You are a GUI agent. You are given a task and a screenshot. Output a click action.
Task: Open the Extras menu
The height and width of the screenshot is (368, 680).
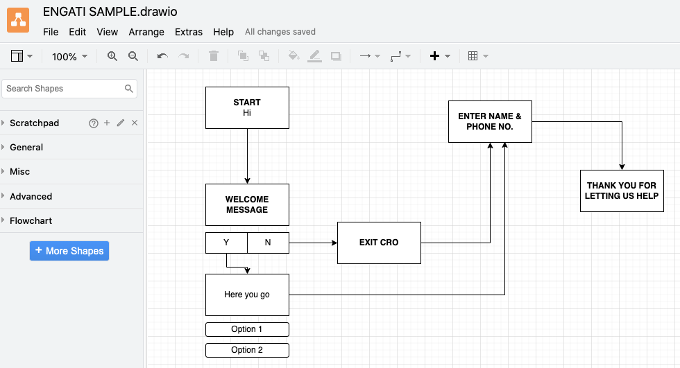click(189, 32)
